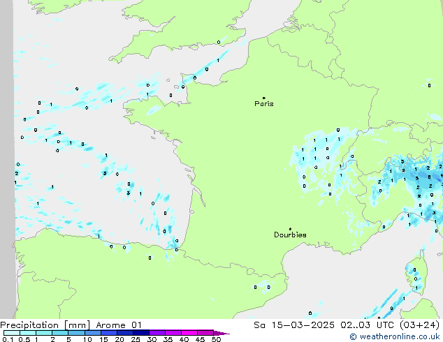Click the 'Precipitation [mm]' title text
This screenshot has height=342, width=443.
pos(45,325)
